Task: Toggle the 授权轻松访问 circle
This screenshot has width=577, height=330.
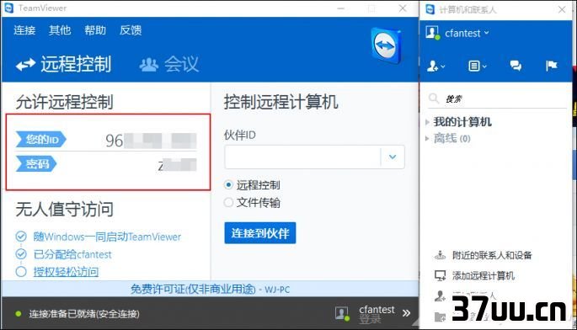Action: click(x=21, y=272)
